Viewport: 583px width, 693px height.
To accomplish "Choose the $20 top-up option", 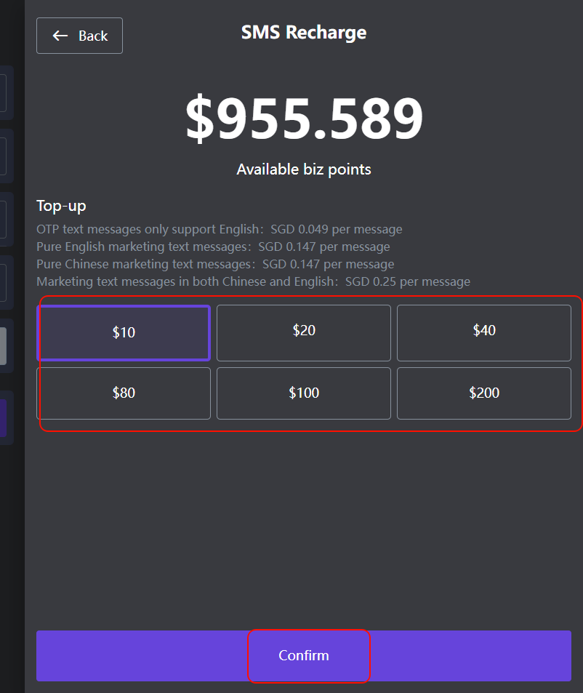I will point(304,331).
